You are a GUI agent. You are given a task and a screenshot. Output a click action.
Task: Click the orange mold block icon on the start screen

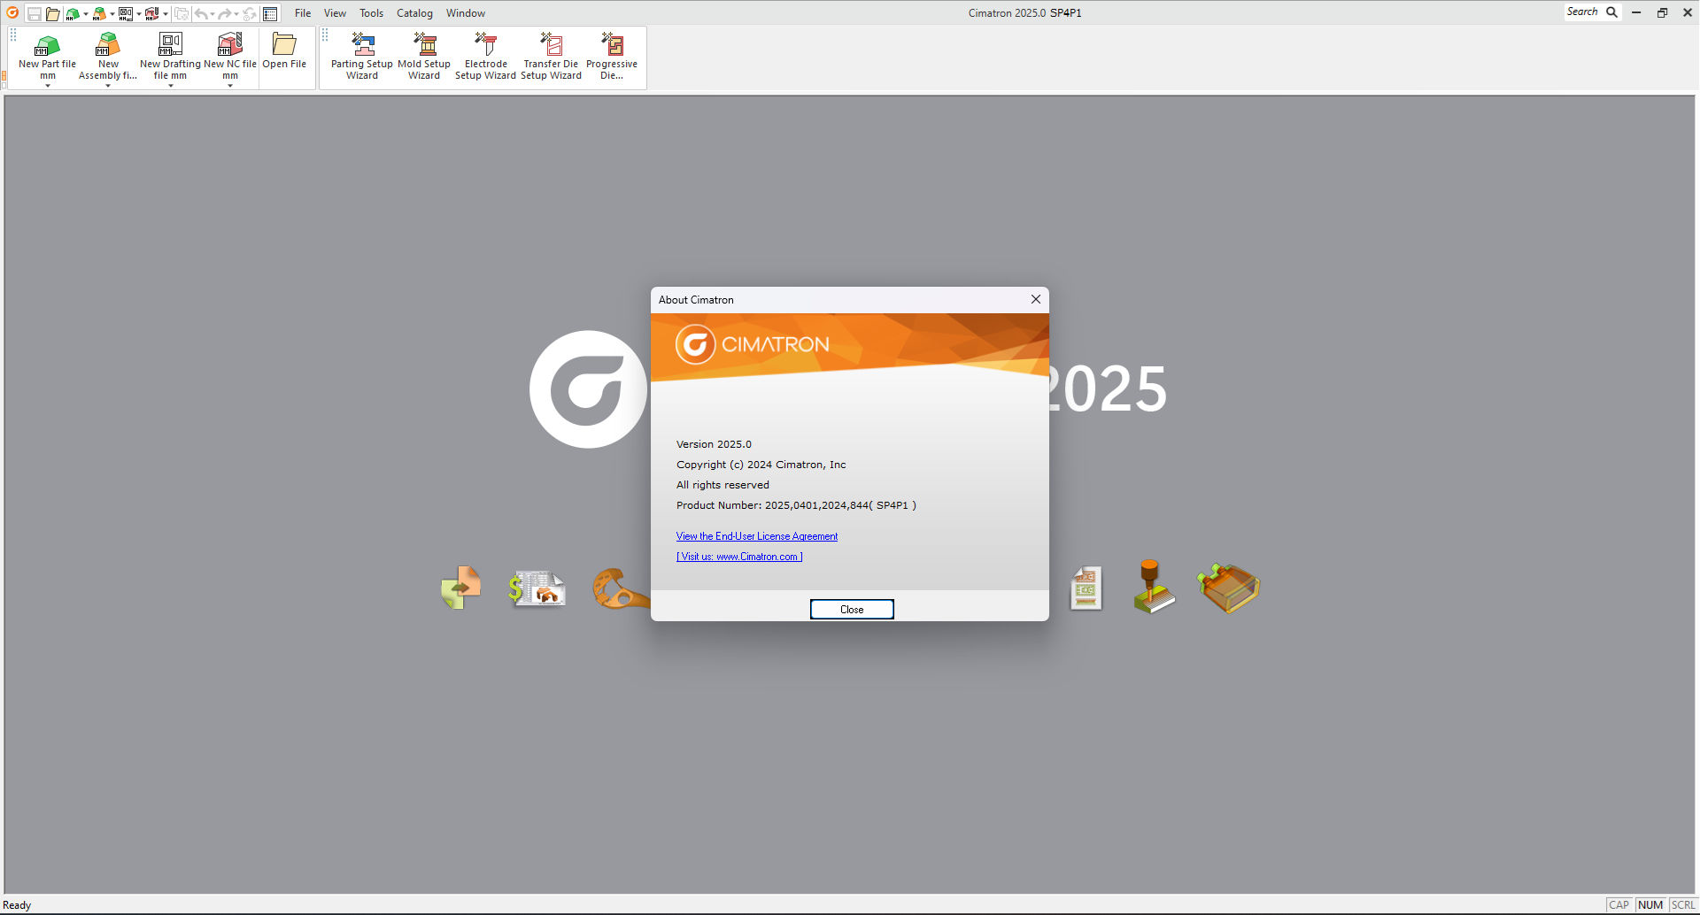coord(1229,588)
